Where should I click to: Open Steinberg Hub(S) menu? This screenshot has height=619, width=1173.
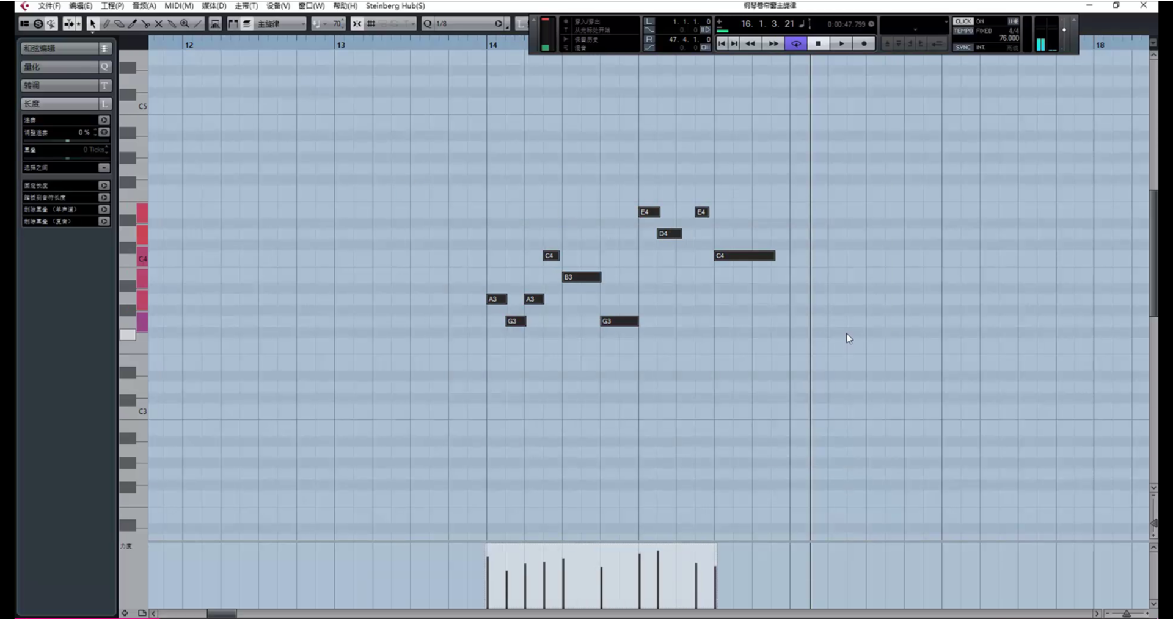(x=395, y=5)
